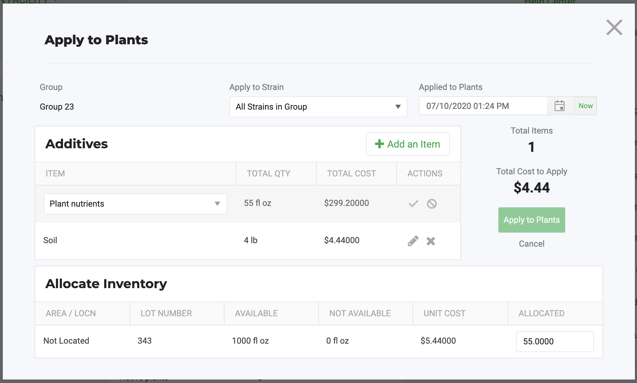This screenshot has height=383, width=637.
Task: Click the Cancel link
Action: click(x=531, y=244)
